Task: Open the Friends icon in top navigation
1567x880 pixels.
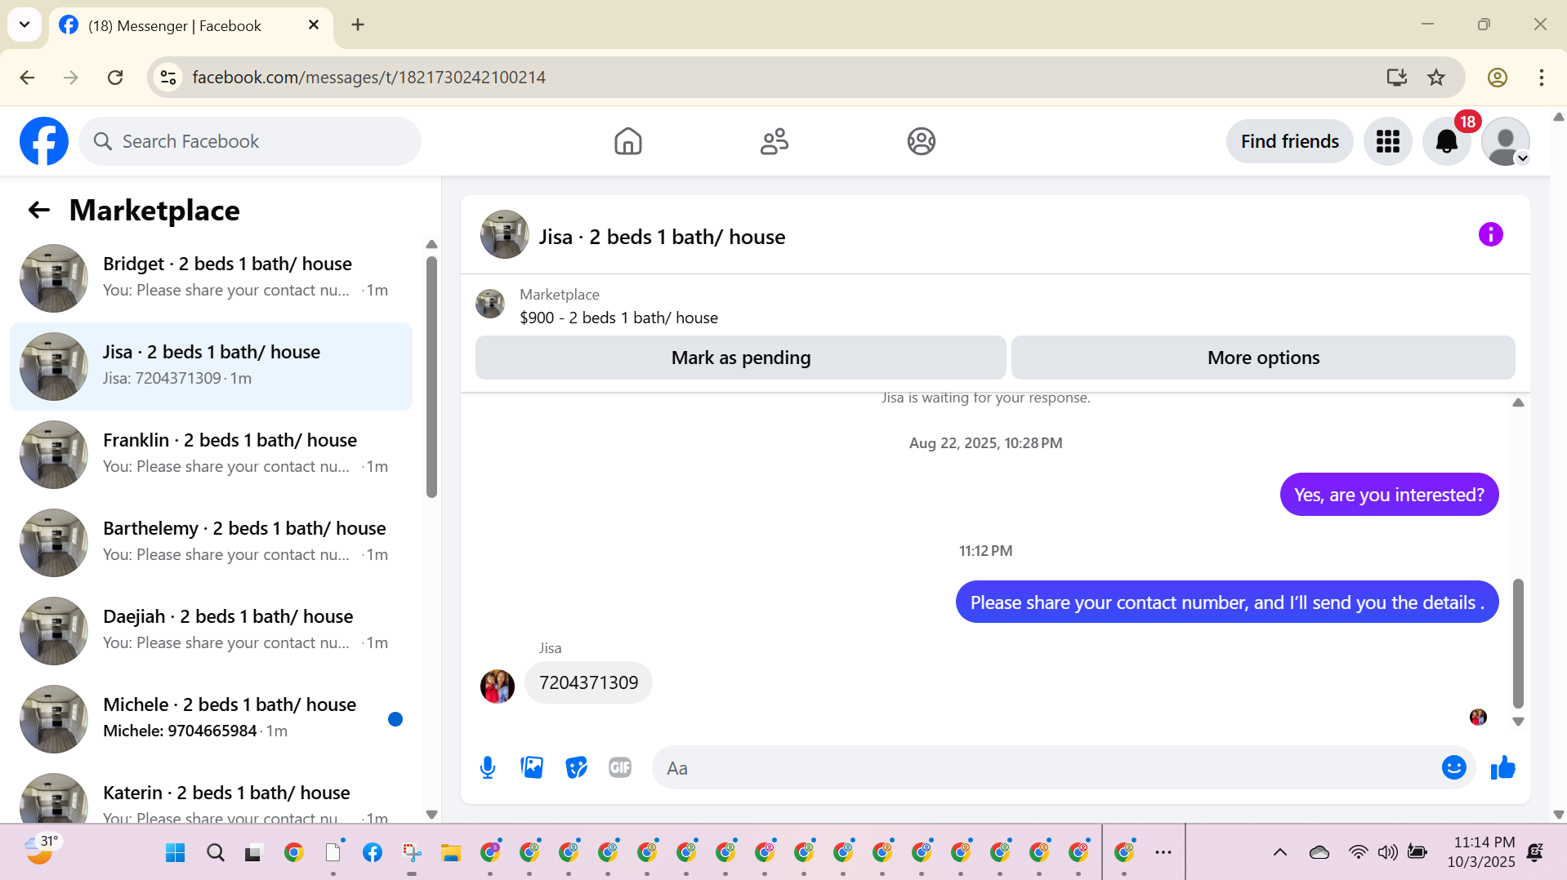Action: click(774, 141)
